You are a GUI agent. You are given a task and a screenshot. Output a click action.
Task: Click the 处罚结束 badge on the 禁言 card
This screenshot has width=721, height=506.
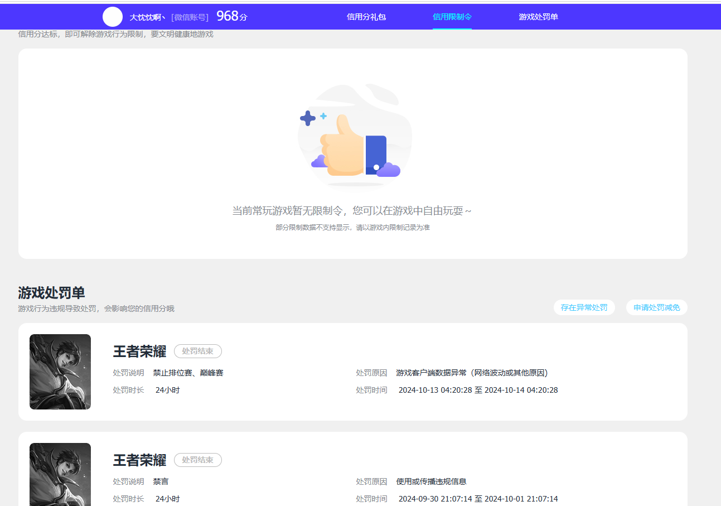point(198,460)
